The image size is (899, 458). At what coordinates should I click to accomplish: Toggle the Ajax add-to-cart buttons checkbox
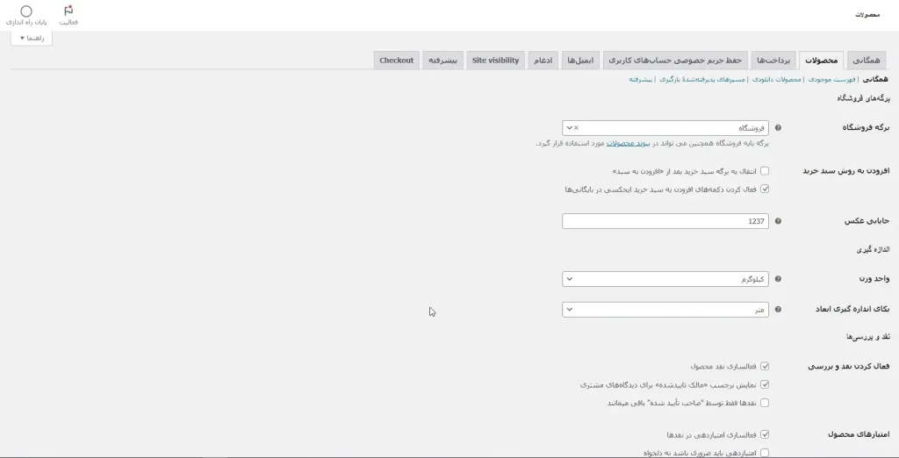tap(765, 189)
